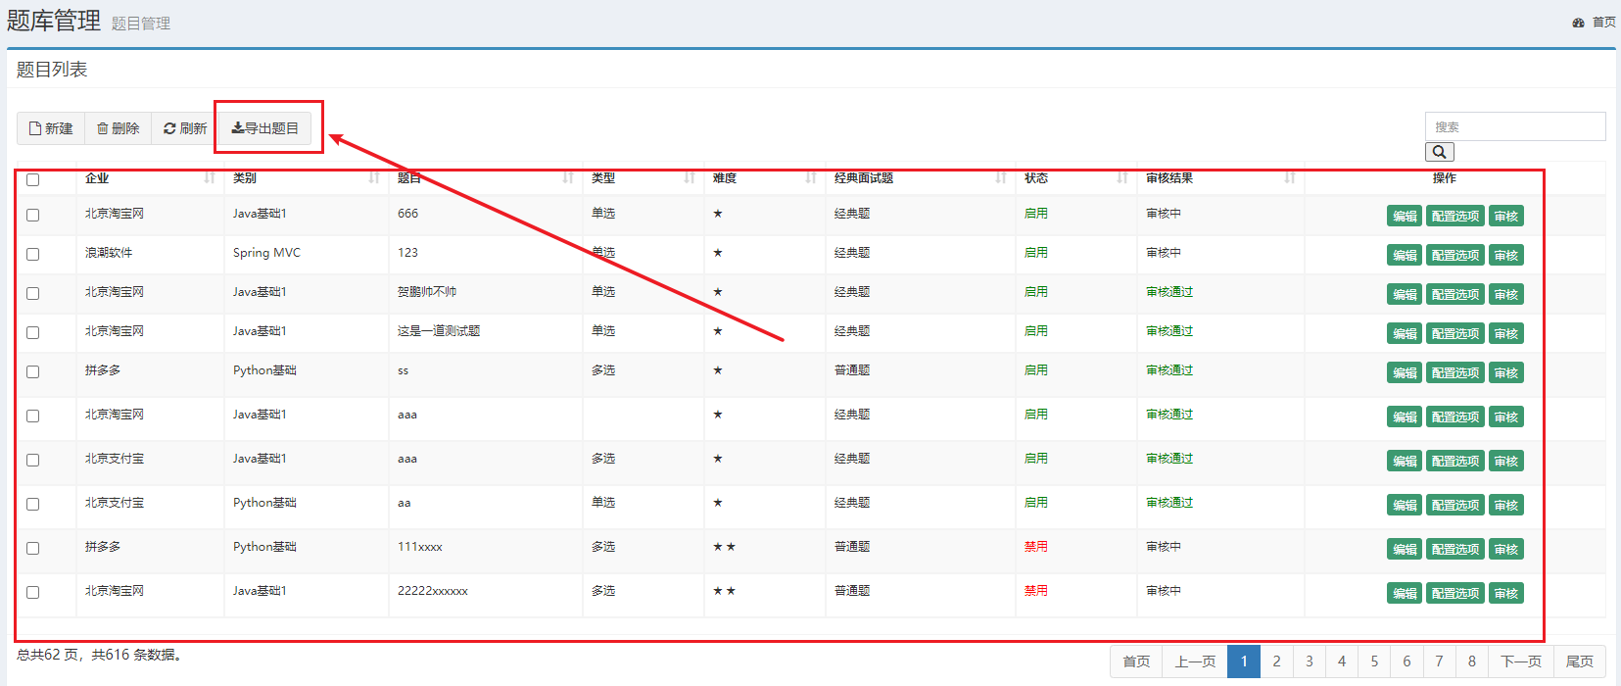Check the 浪潮软件 Spring MVC row
Image resolution: width=1621 pixels, height=686 pixels.
(32, 254)
